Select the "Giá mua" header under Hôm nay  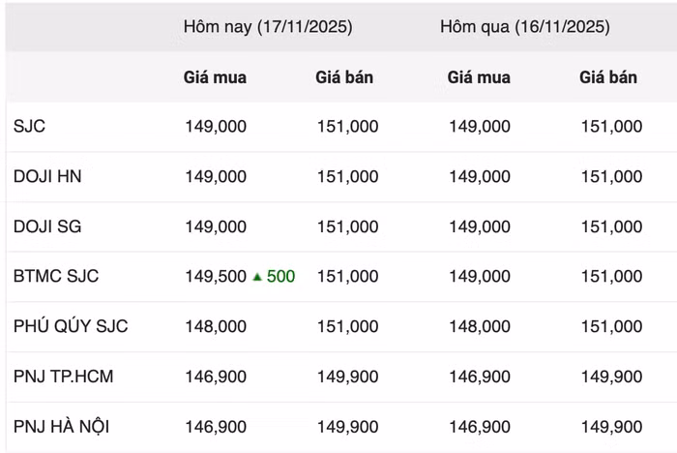tap(215, 77)
